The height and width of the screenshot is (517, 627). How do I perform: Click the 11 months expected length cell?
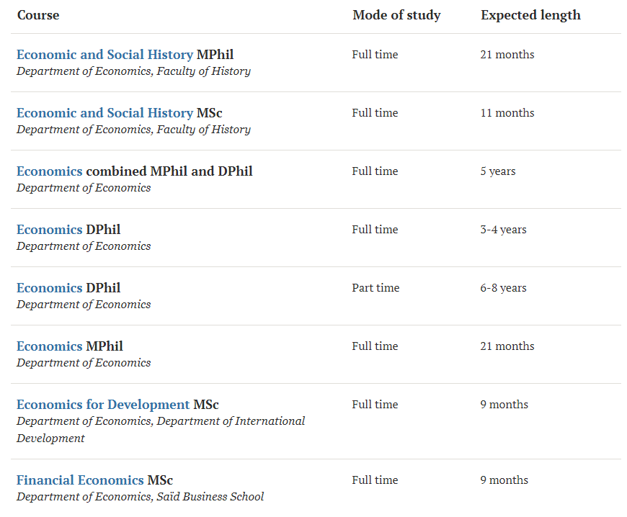(507, 112)
